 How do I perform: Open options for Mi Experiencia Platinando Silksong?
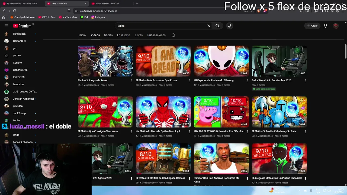point(247,81)
